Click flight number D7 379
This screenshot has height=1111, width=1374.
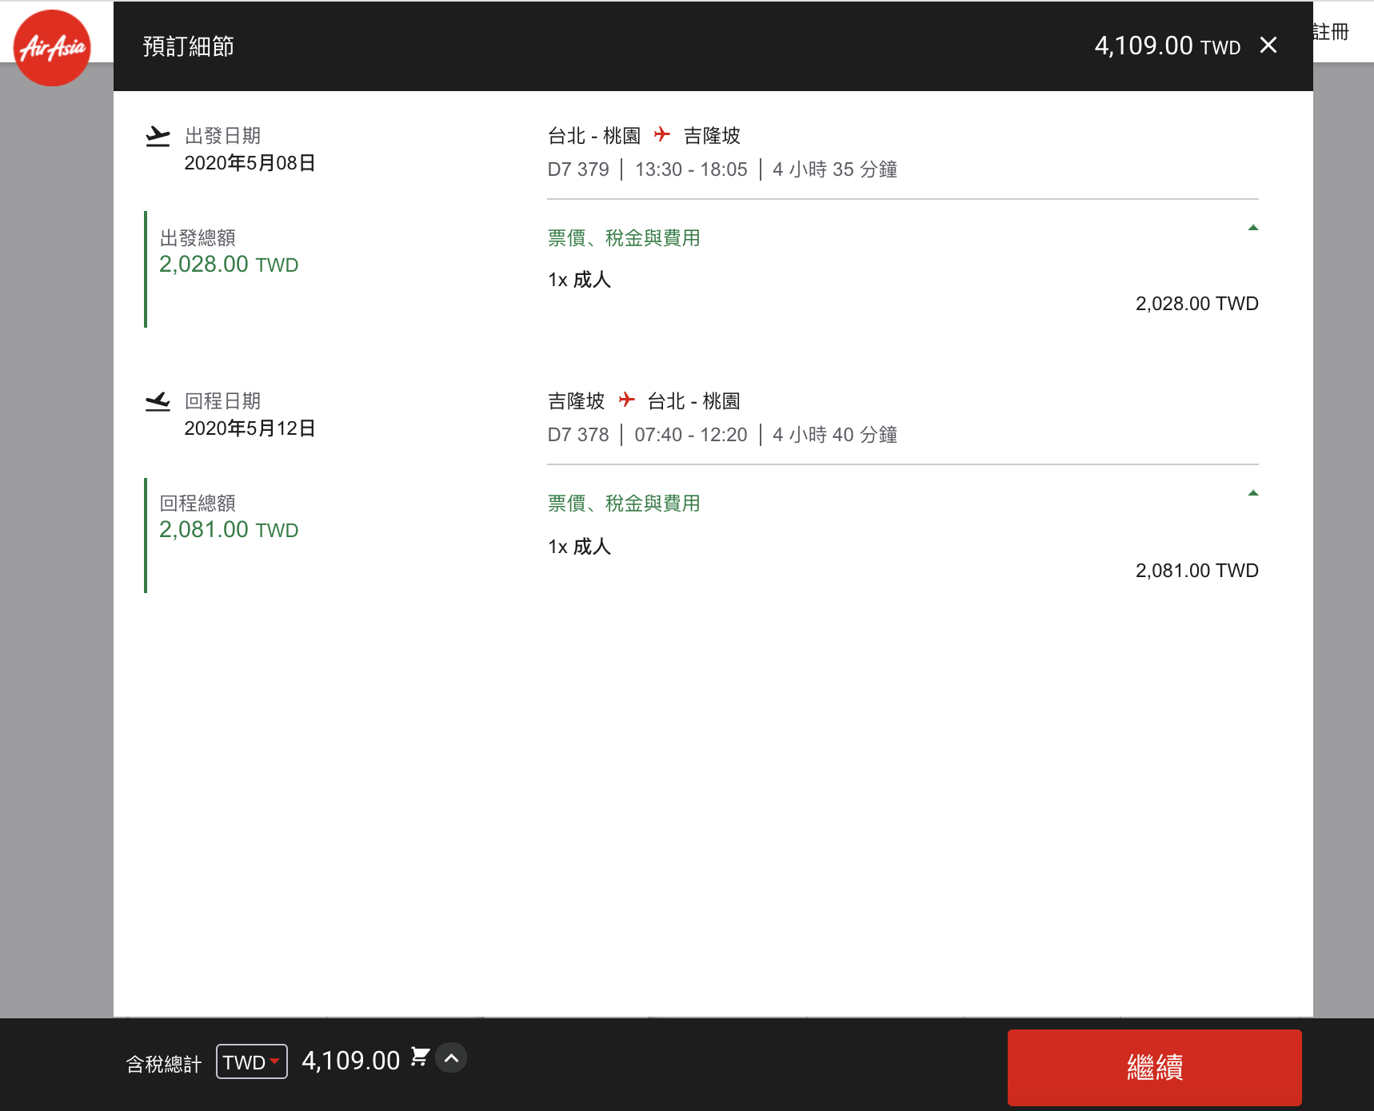[x=578, y=169]
